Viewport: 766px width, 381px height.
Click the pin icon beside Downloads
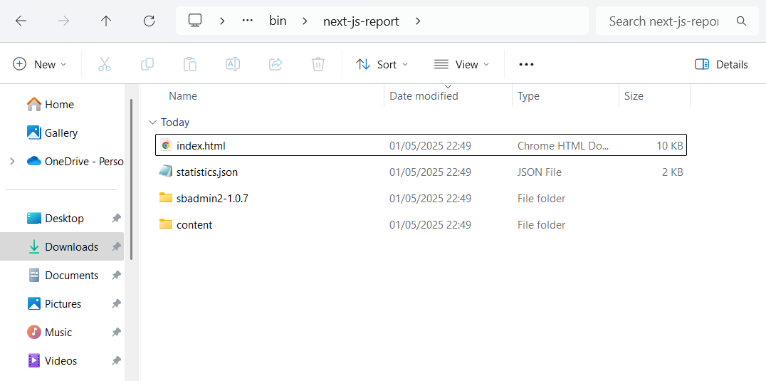click(116, 246)
